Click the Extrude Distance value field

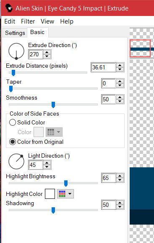(103, 67)
